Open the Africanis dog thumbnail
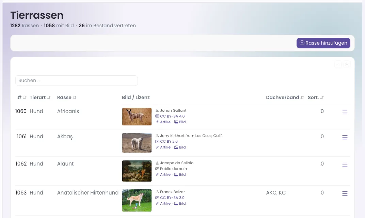 coord(137,117)
